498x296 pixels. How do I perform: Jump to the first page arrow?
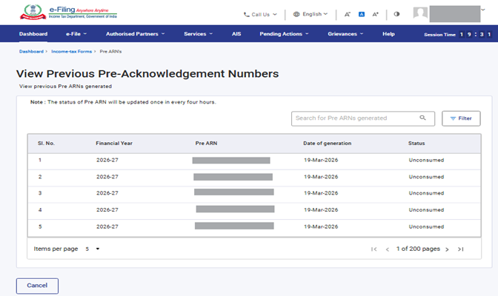click(373, 249)
